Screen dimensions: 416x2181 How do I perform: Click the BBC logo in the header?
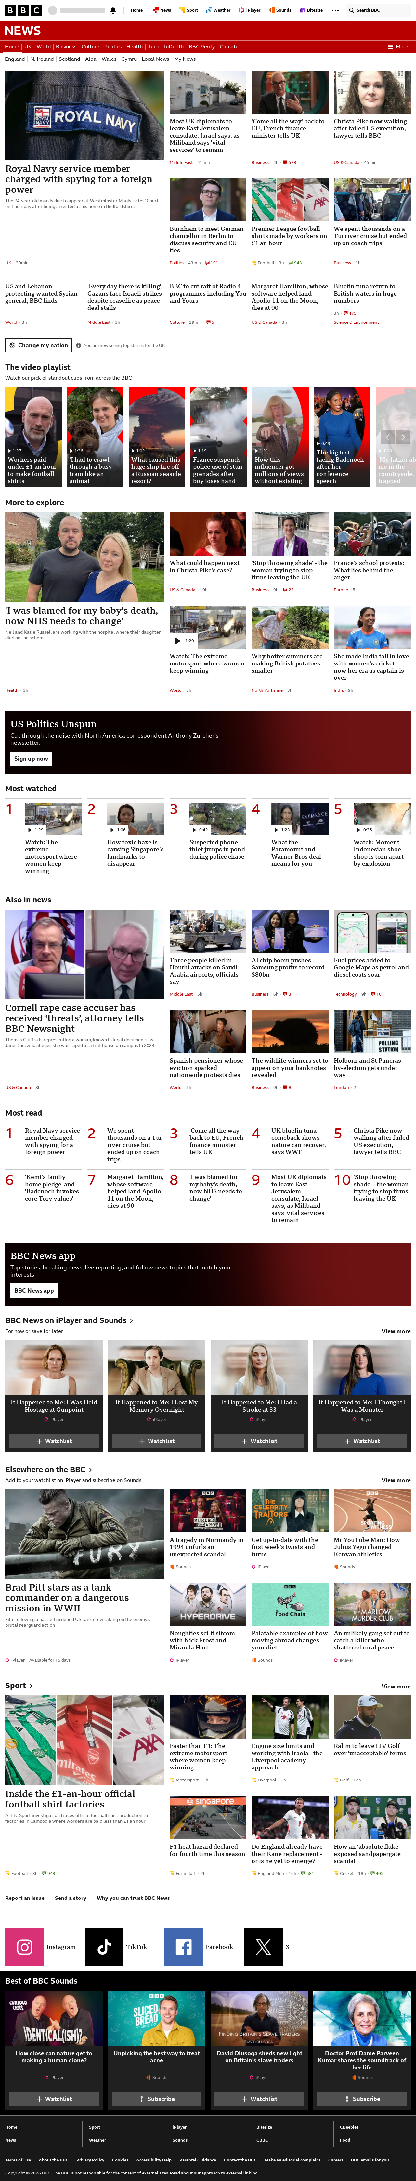click(23, 10)
